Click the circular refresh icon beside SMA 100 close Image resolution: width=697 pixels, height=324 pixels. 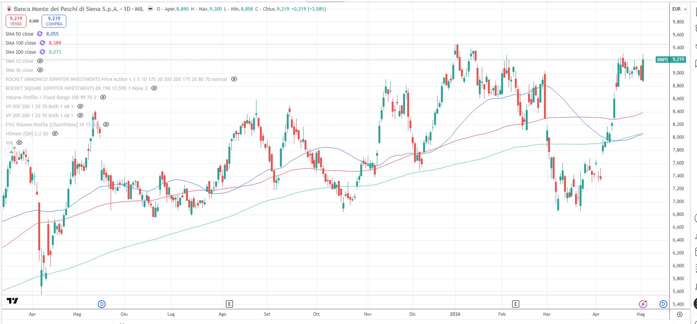tap(42, 43)
